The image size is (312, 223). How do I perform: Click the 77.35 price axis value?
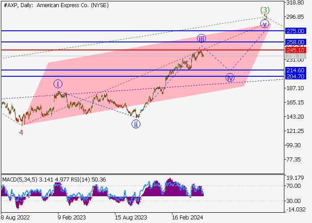pyautogui.click(x=293, y=160)
